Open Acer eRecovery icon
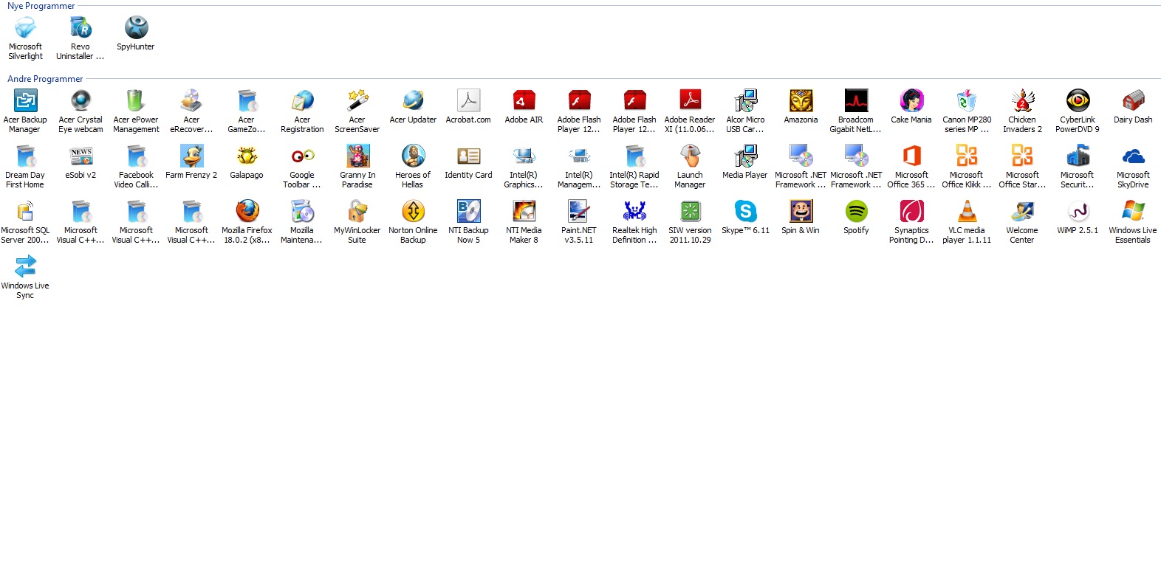 point(191,100)
